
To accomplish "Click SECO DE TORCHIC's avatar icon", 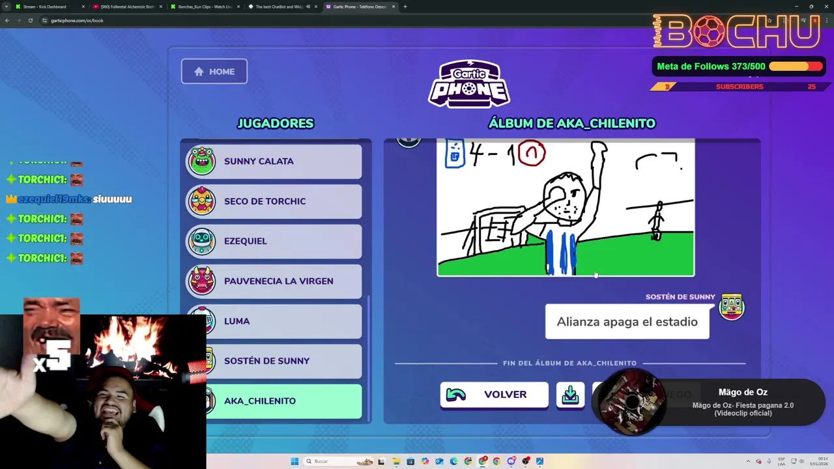I will tap(202, 201).
